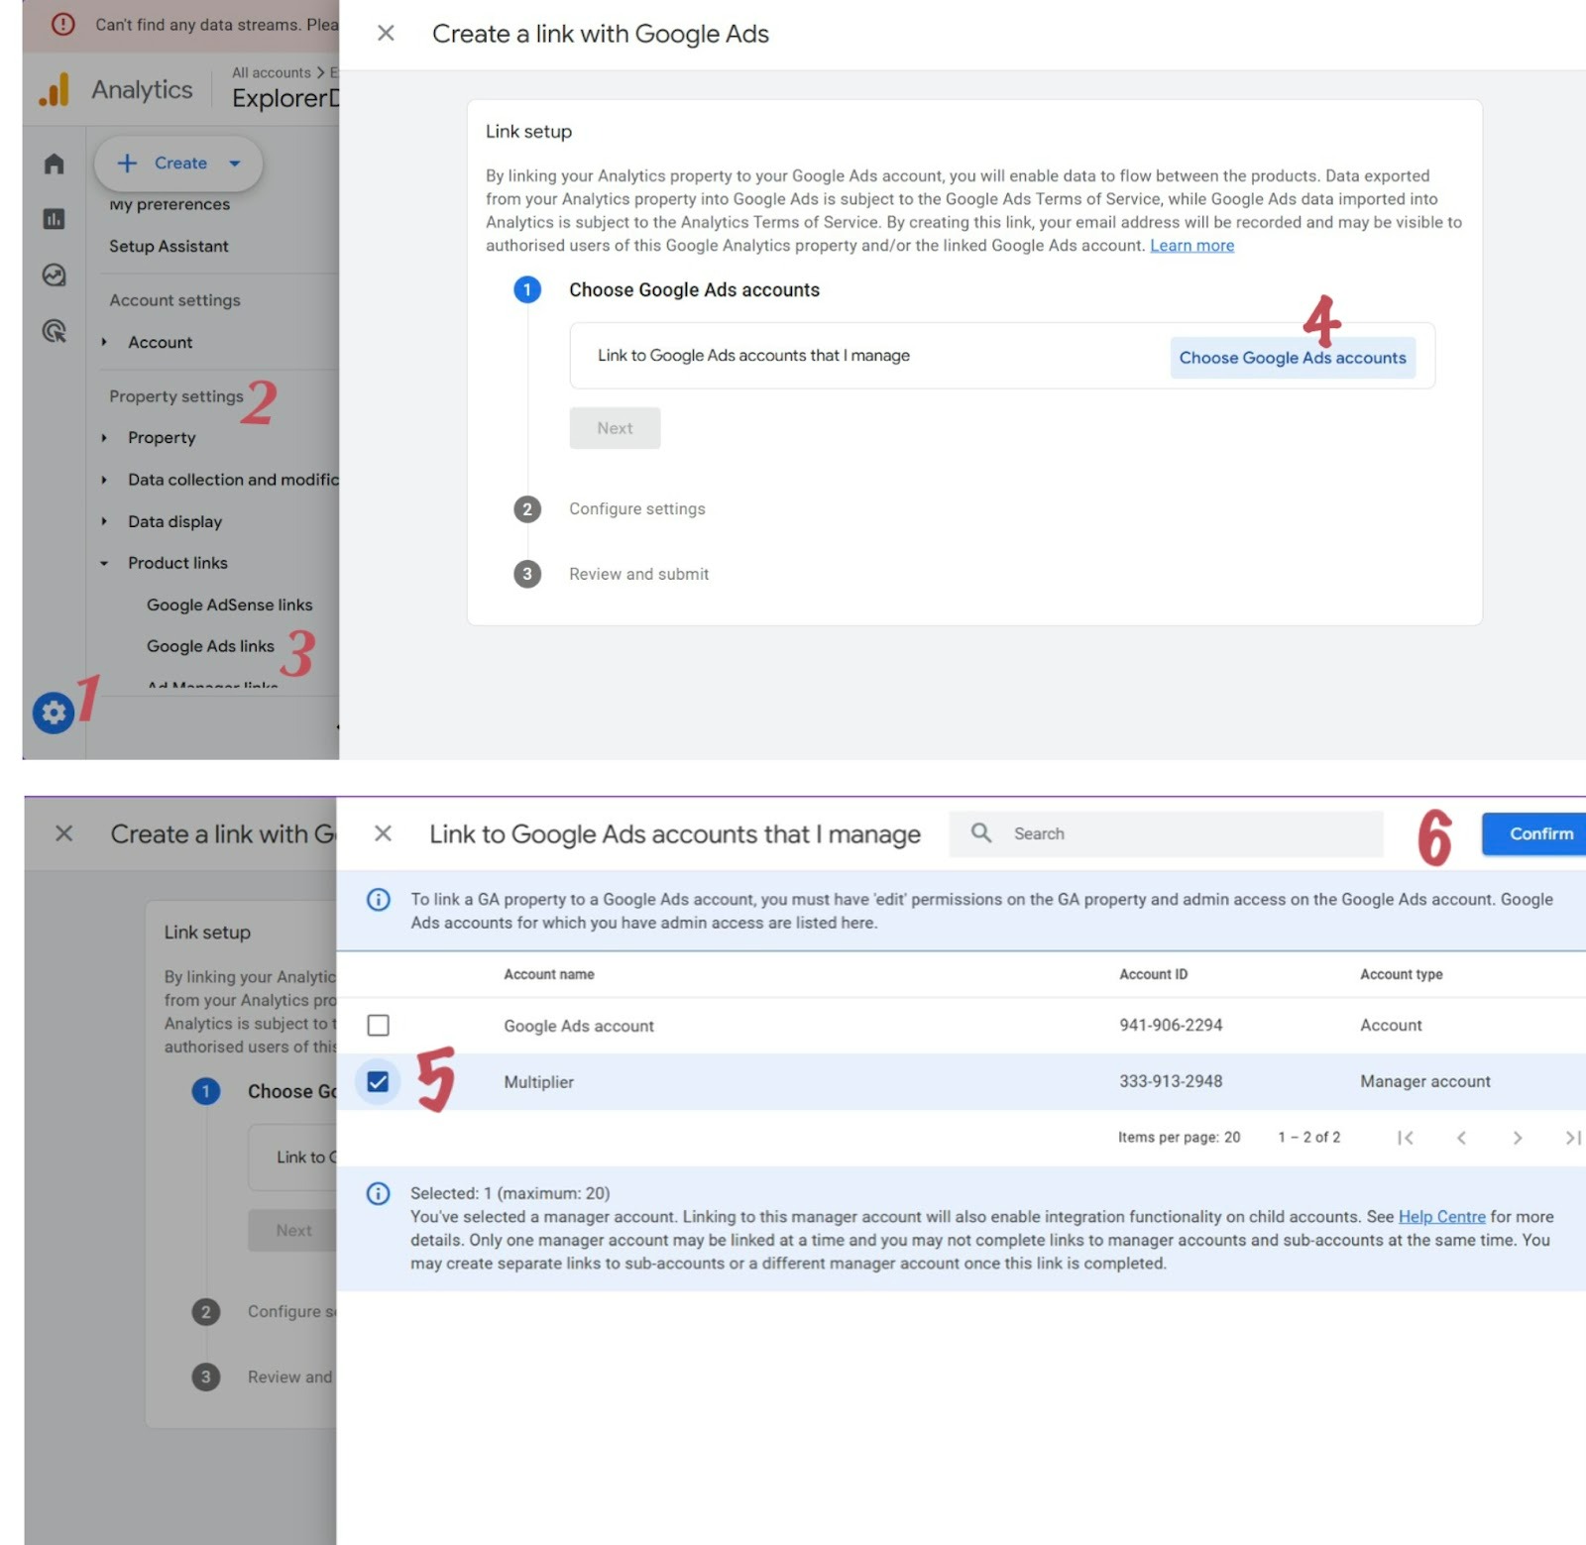The width and height of the screenshot is (1586, 1545).
Task: Open Admin settings gear icon
Action: pos(54,713)
